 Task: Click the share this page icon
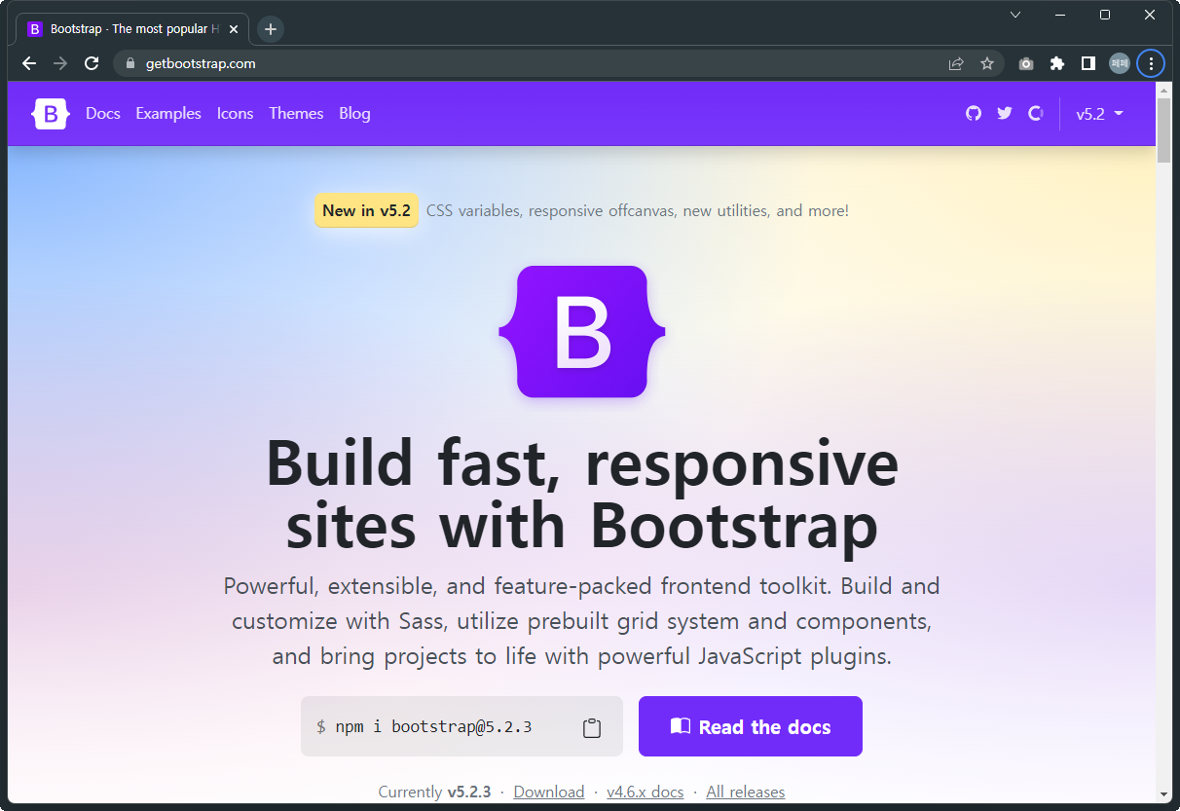tap(956, 63)
